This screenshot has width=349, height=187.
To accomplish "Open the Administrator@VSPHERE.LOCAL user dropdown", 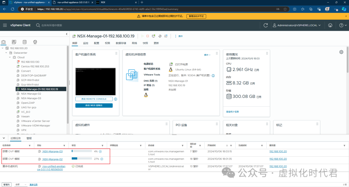I will click(x=297, y=25).
